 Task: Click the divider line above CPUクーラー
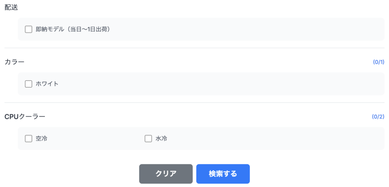tap(194, 103)
